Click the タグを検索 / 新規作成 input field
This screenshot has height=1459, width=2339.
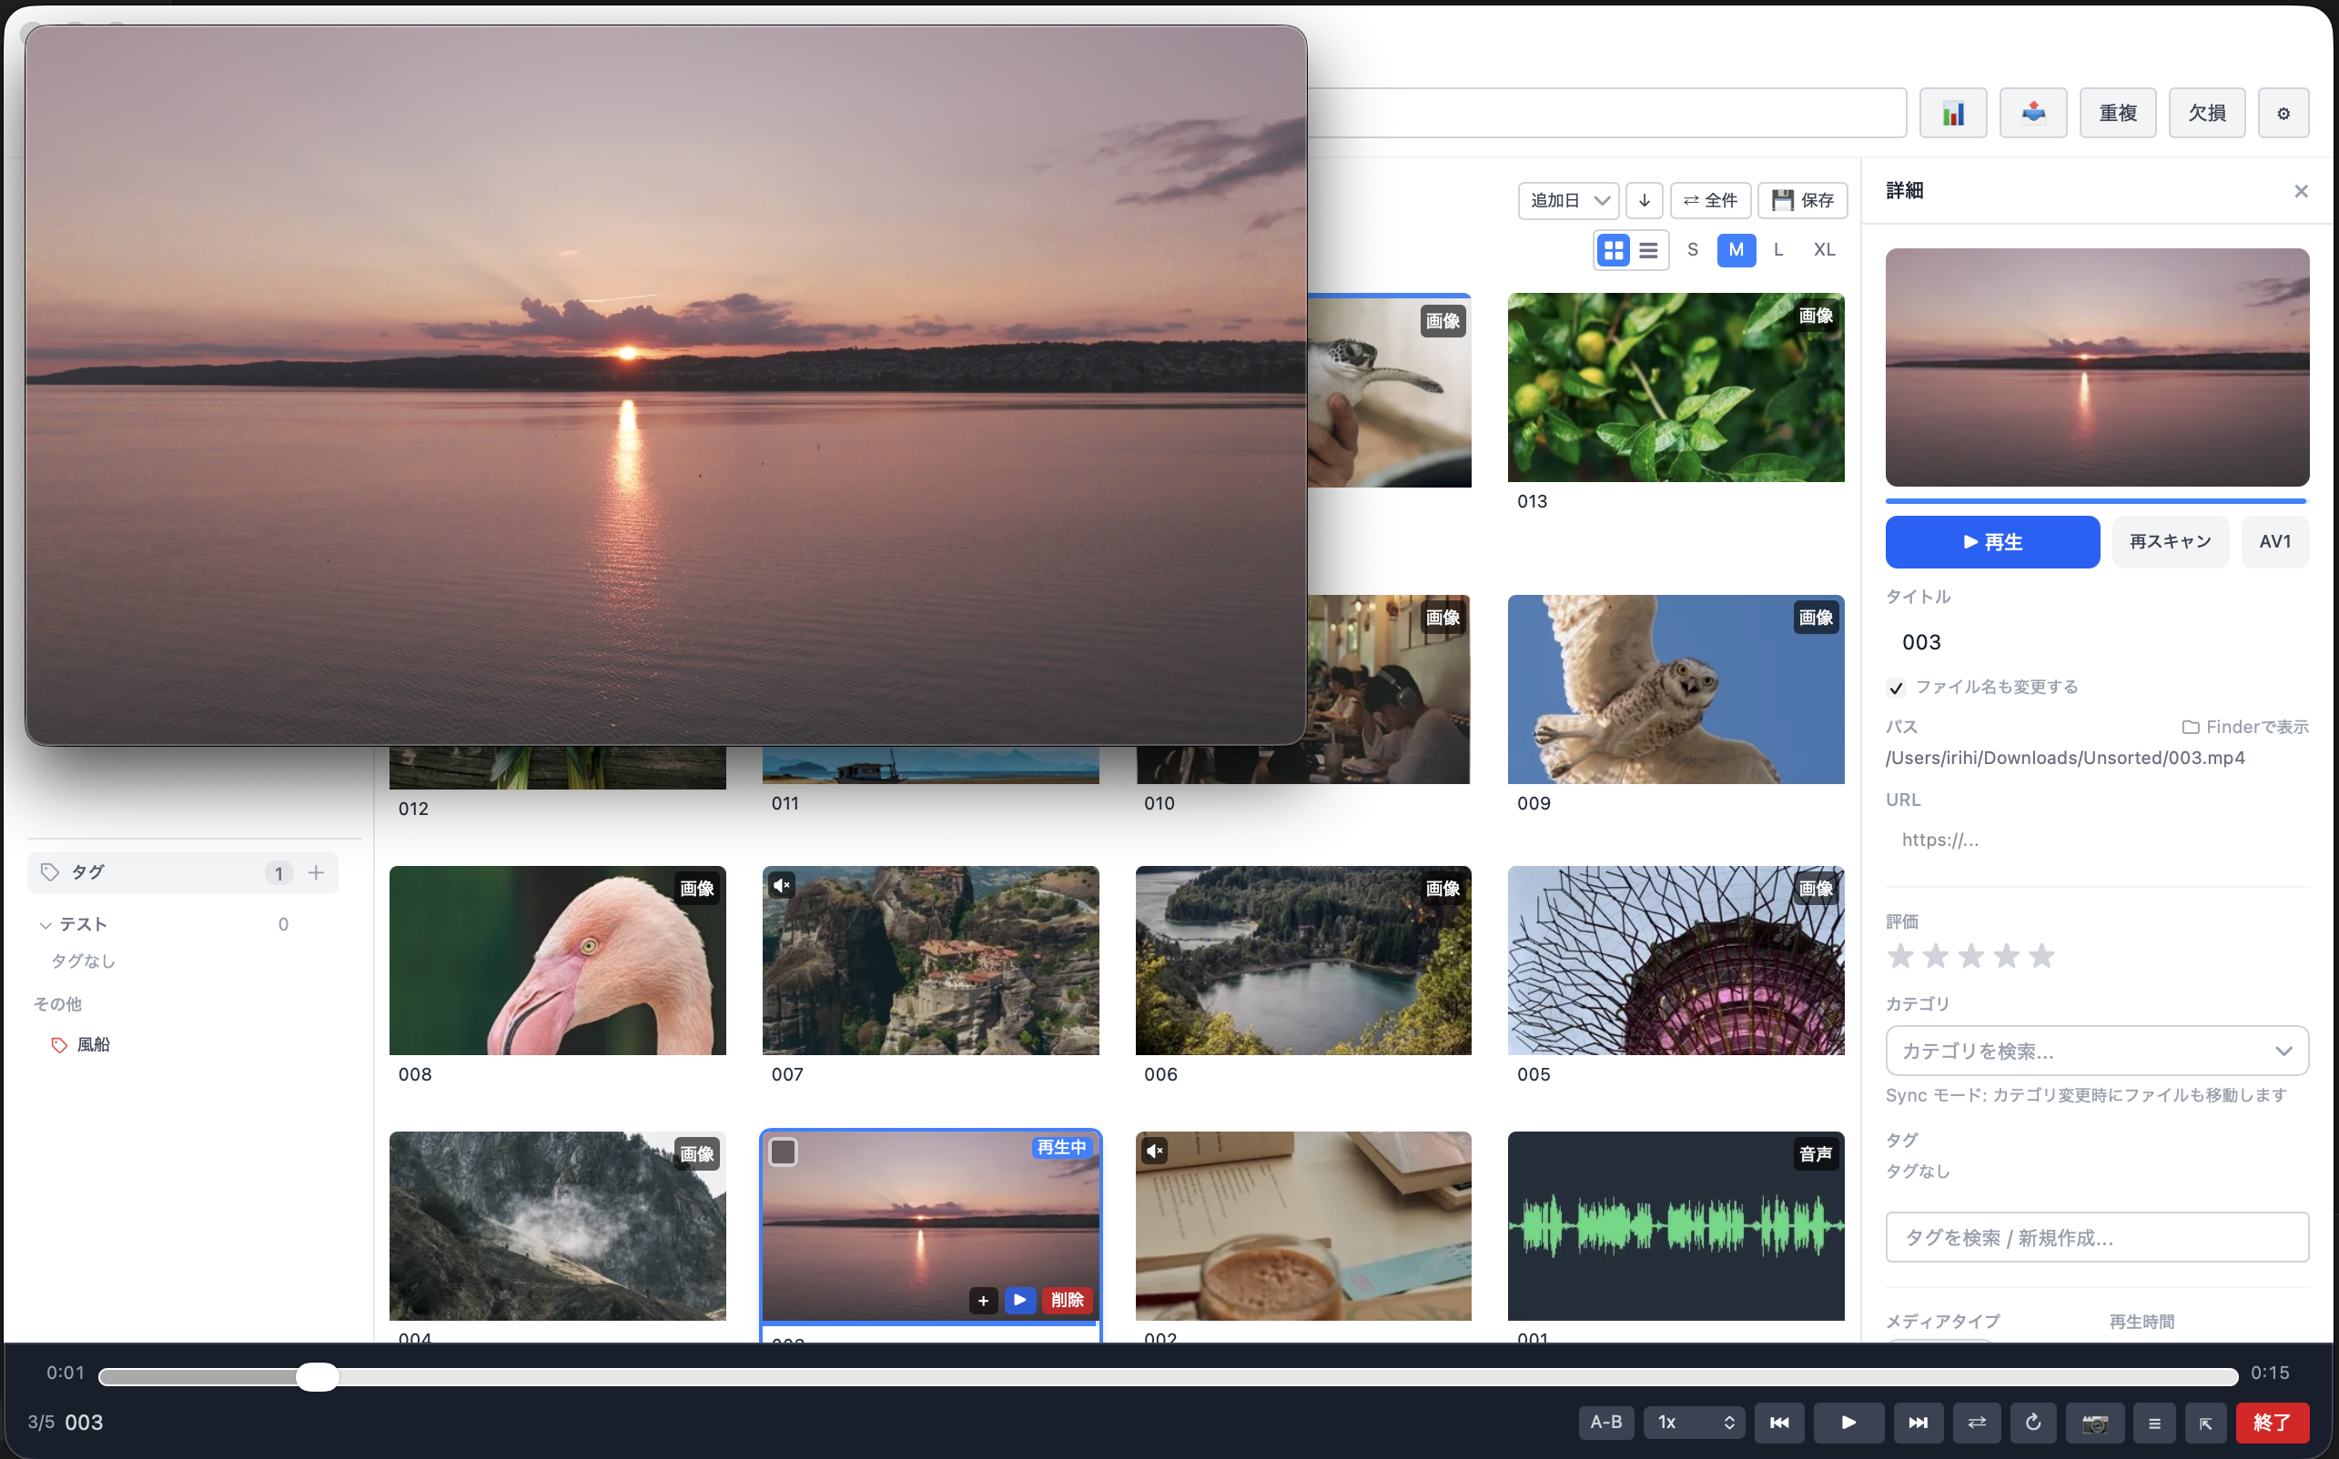pyautogui.click(x=2096, y=1236)
